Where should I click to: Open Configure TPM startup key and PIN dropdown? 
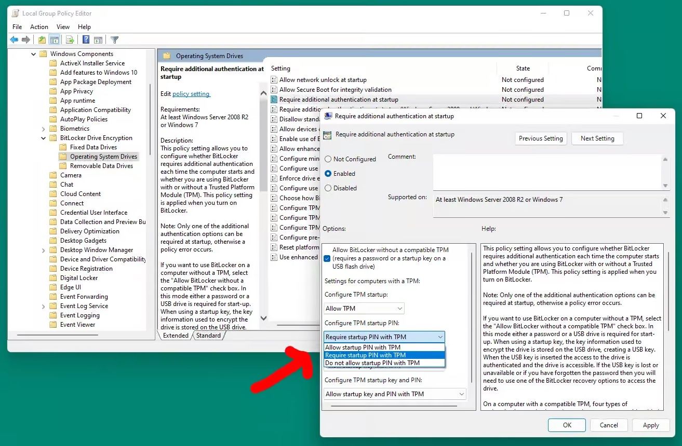(395, 394)
